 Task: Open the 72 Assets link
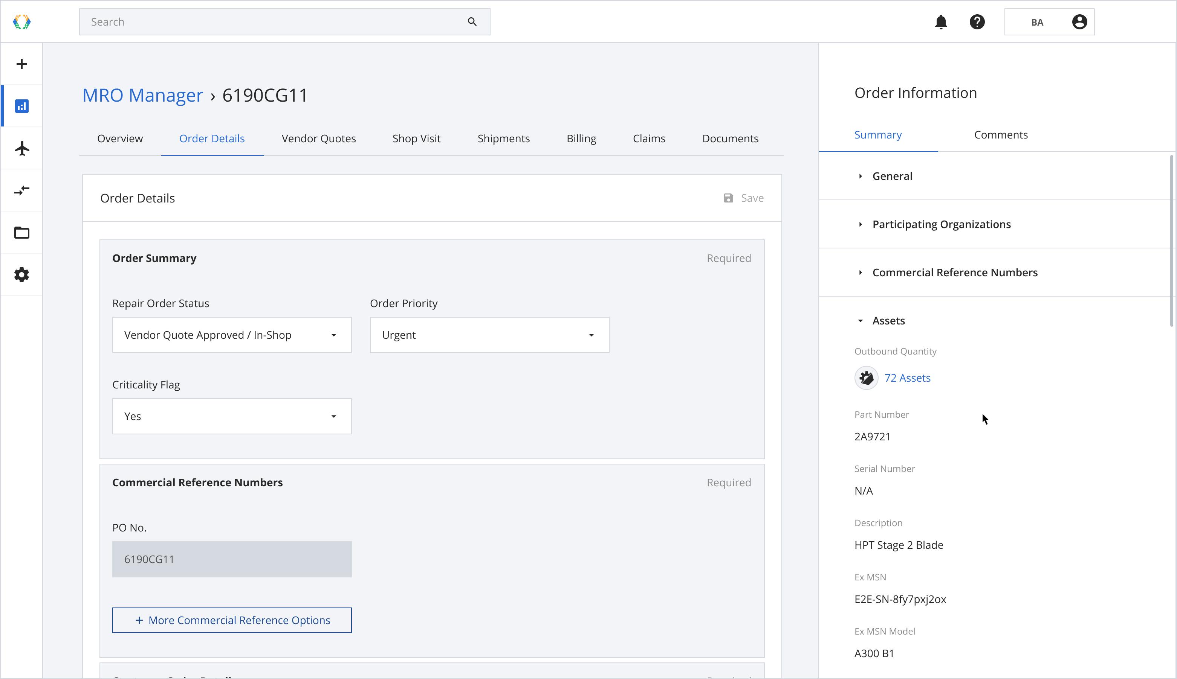click(x=907, y=378)
